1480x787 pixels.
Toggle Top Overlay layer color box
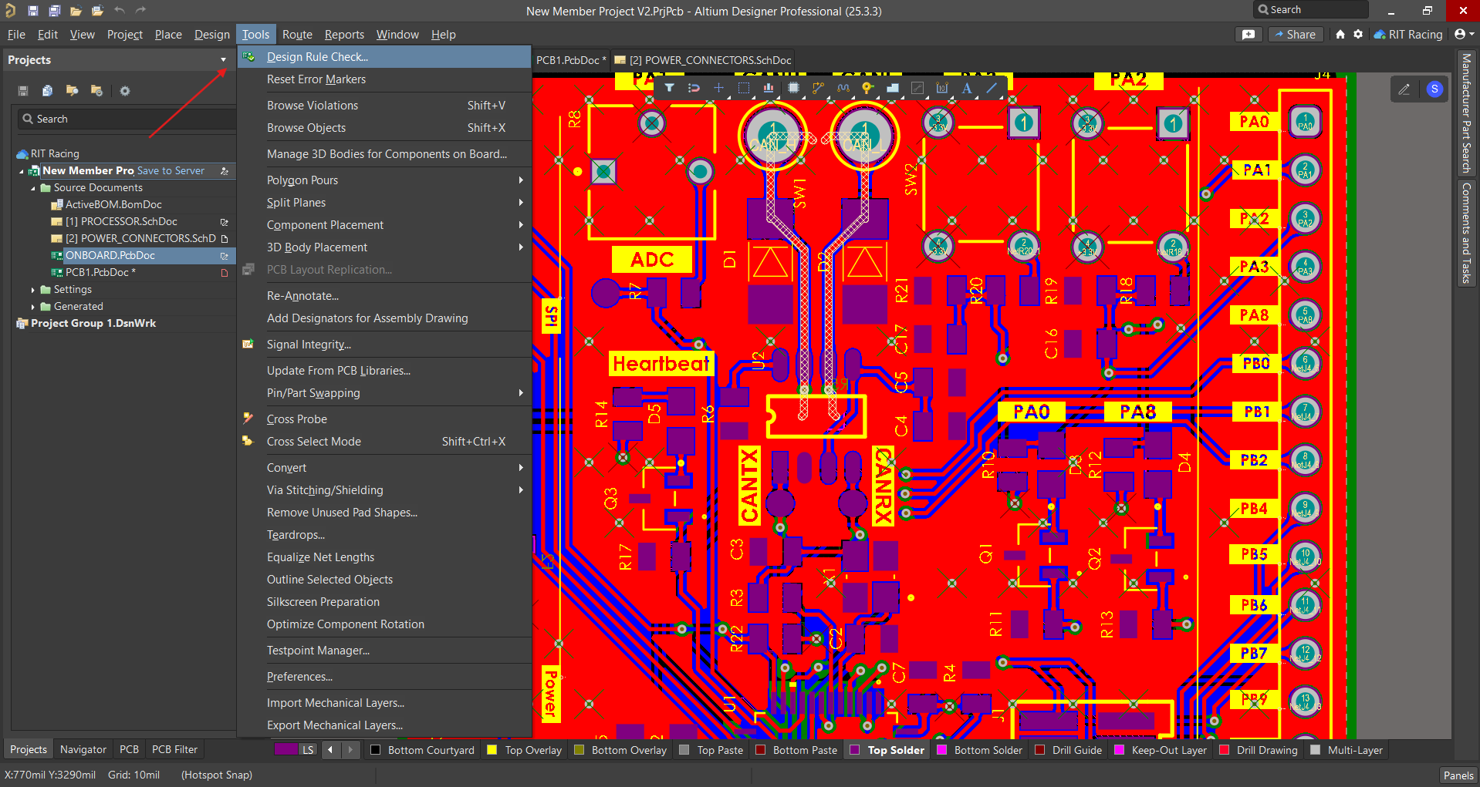point(492,750)
